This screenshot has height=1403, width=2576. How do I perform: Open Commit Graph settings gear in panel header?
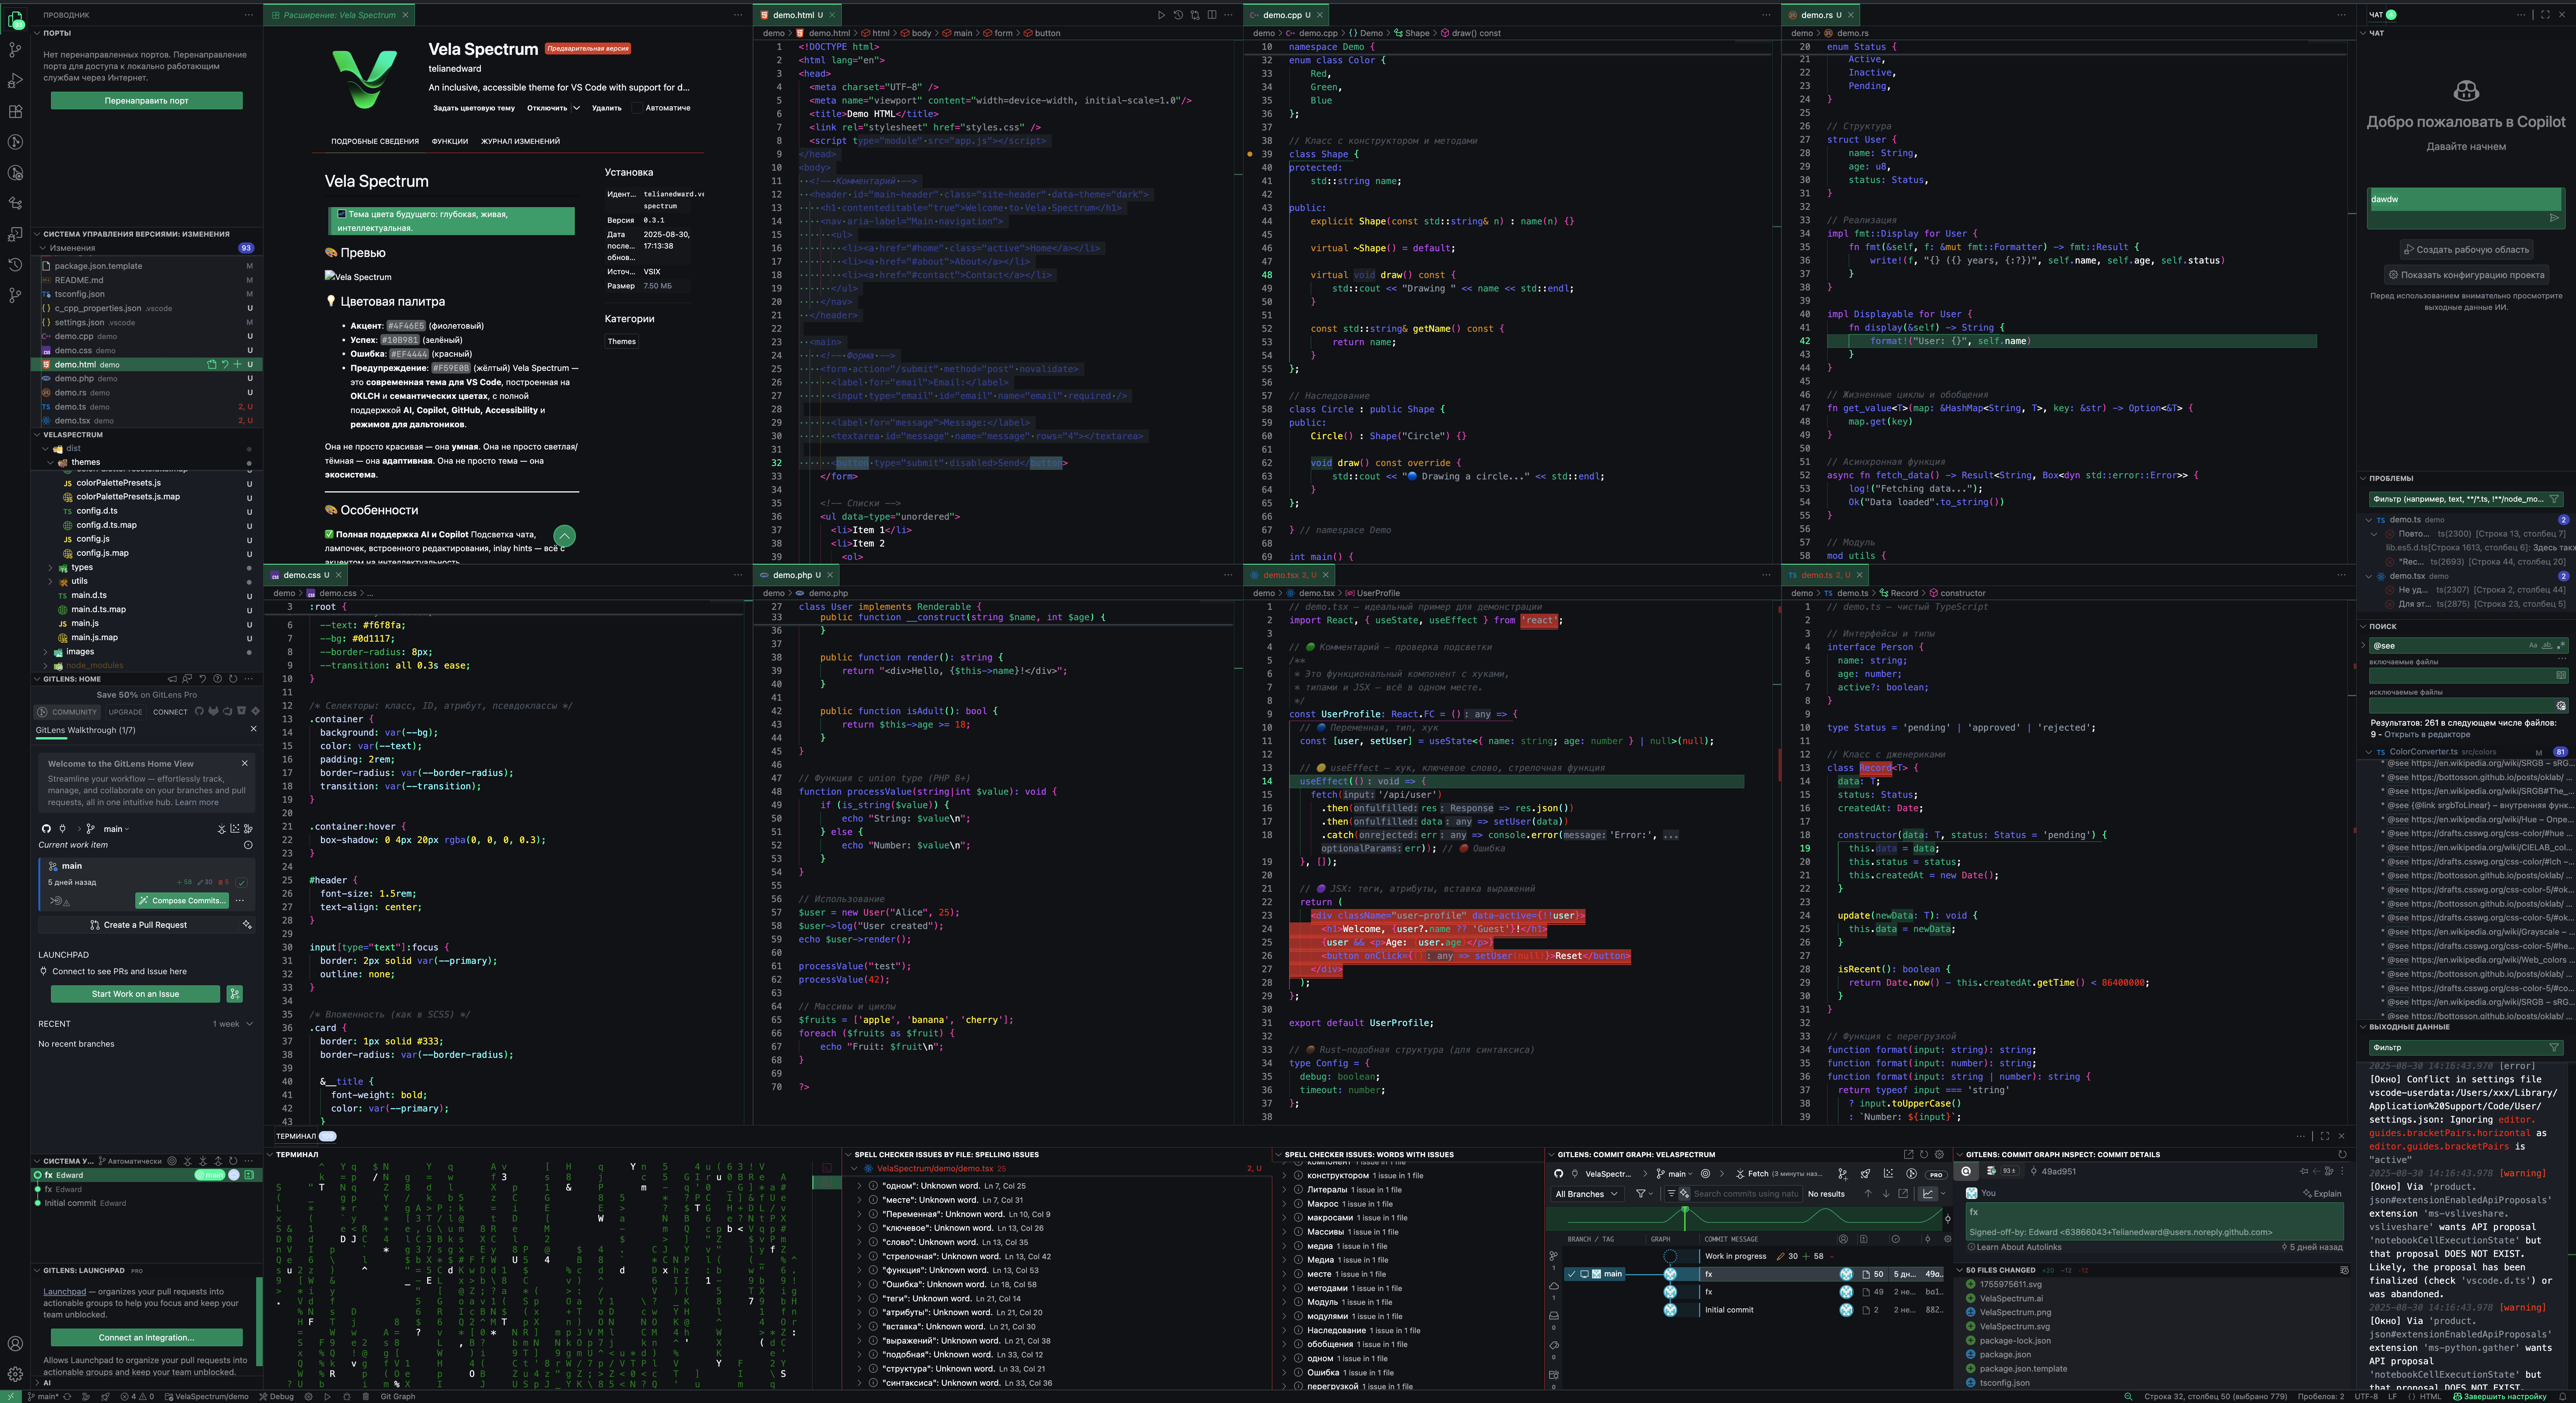1939,1154
